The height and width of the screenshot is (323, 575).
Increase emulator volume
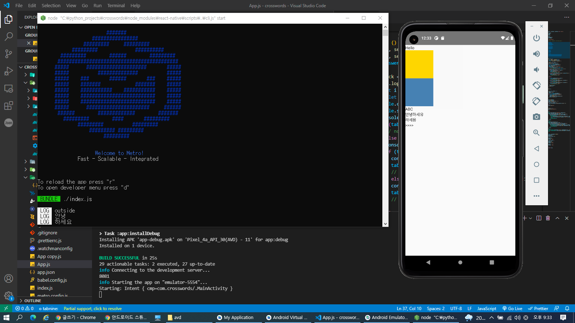(537, 54)
